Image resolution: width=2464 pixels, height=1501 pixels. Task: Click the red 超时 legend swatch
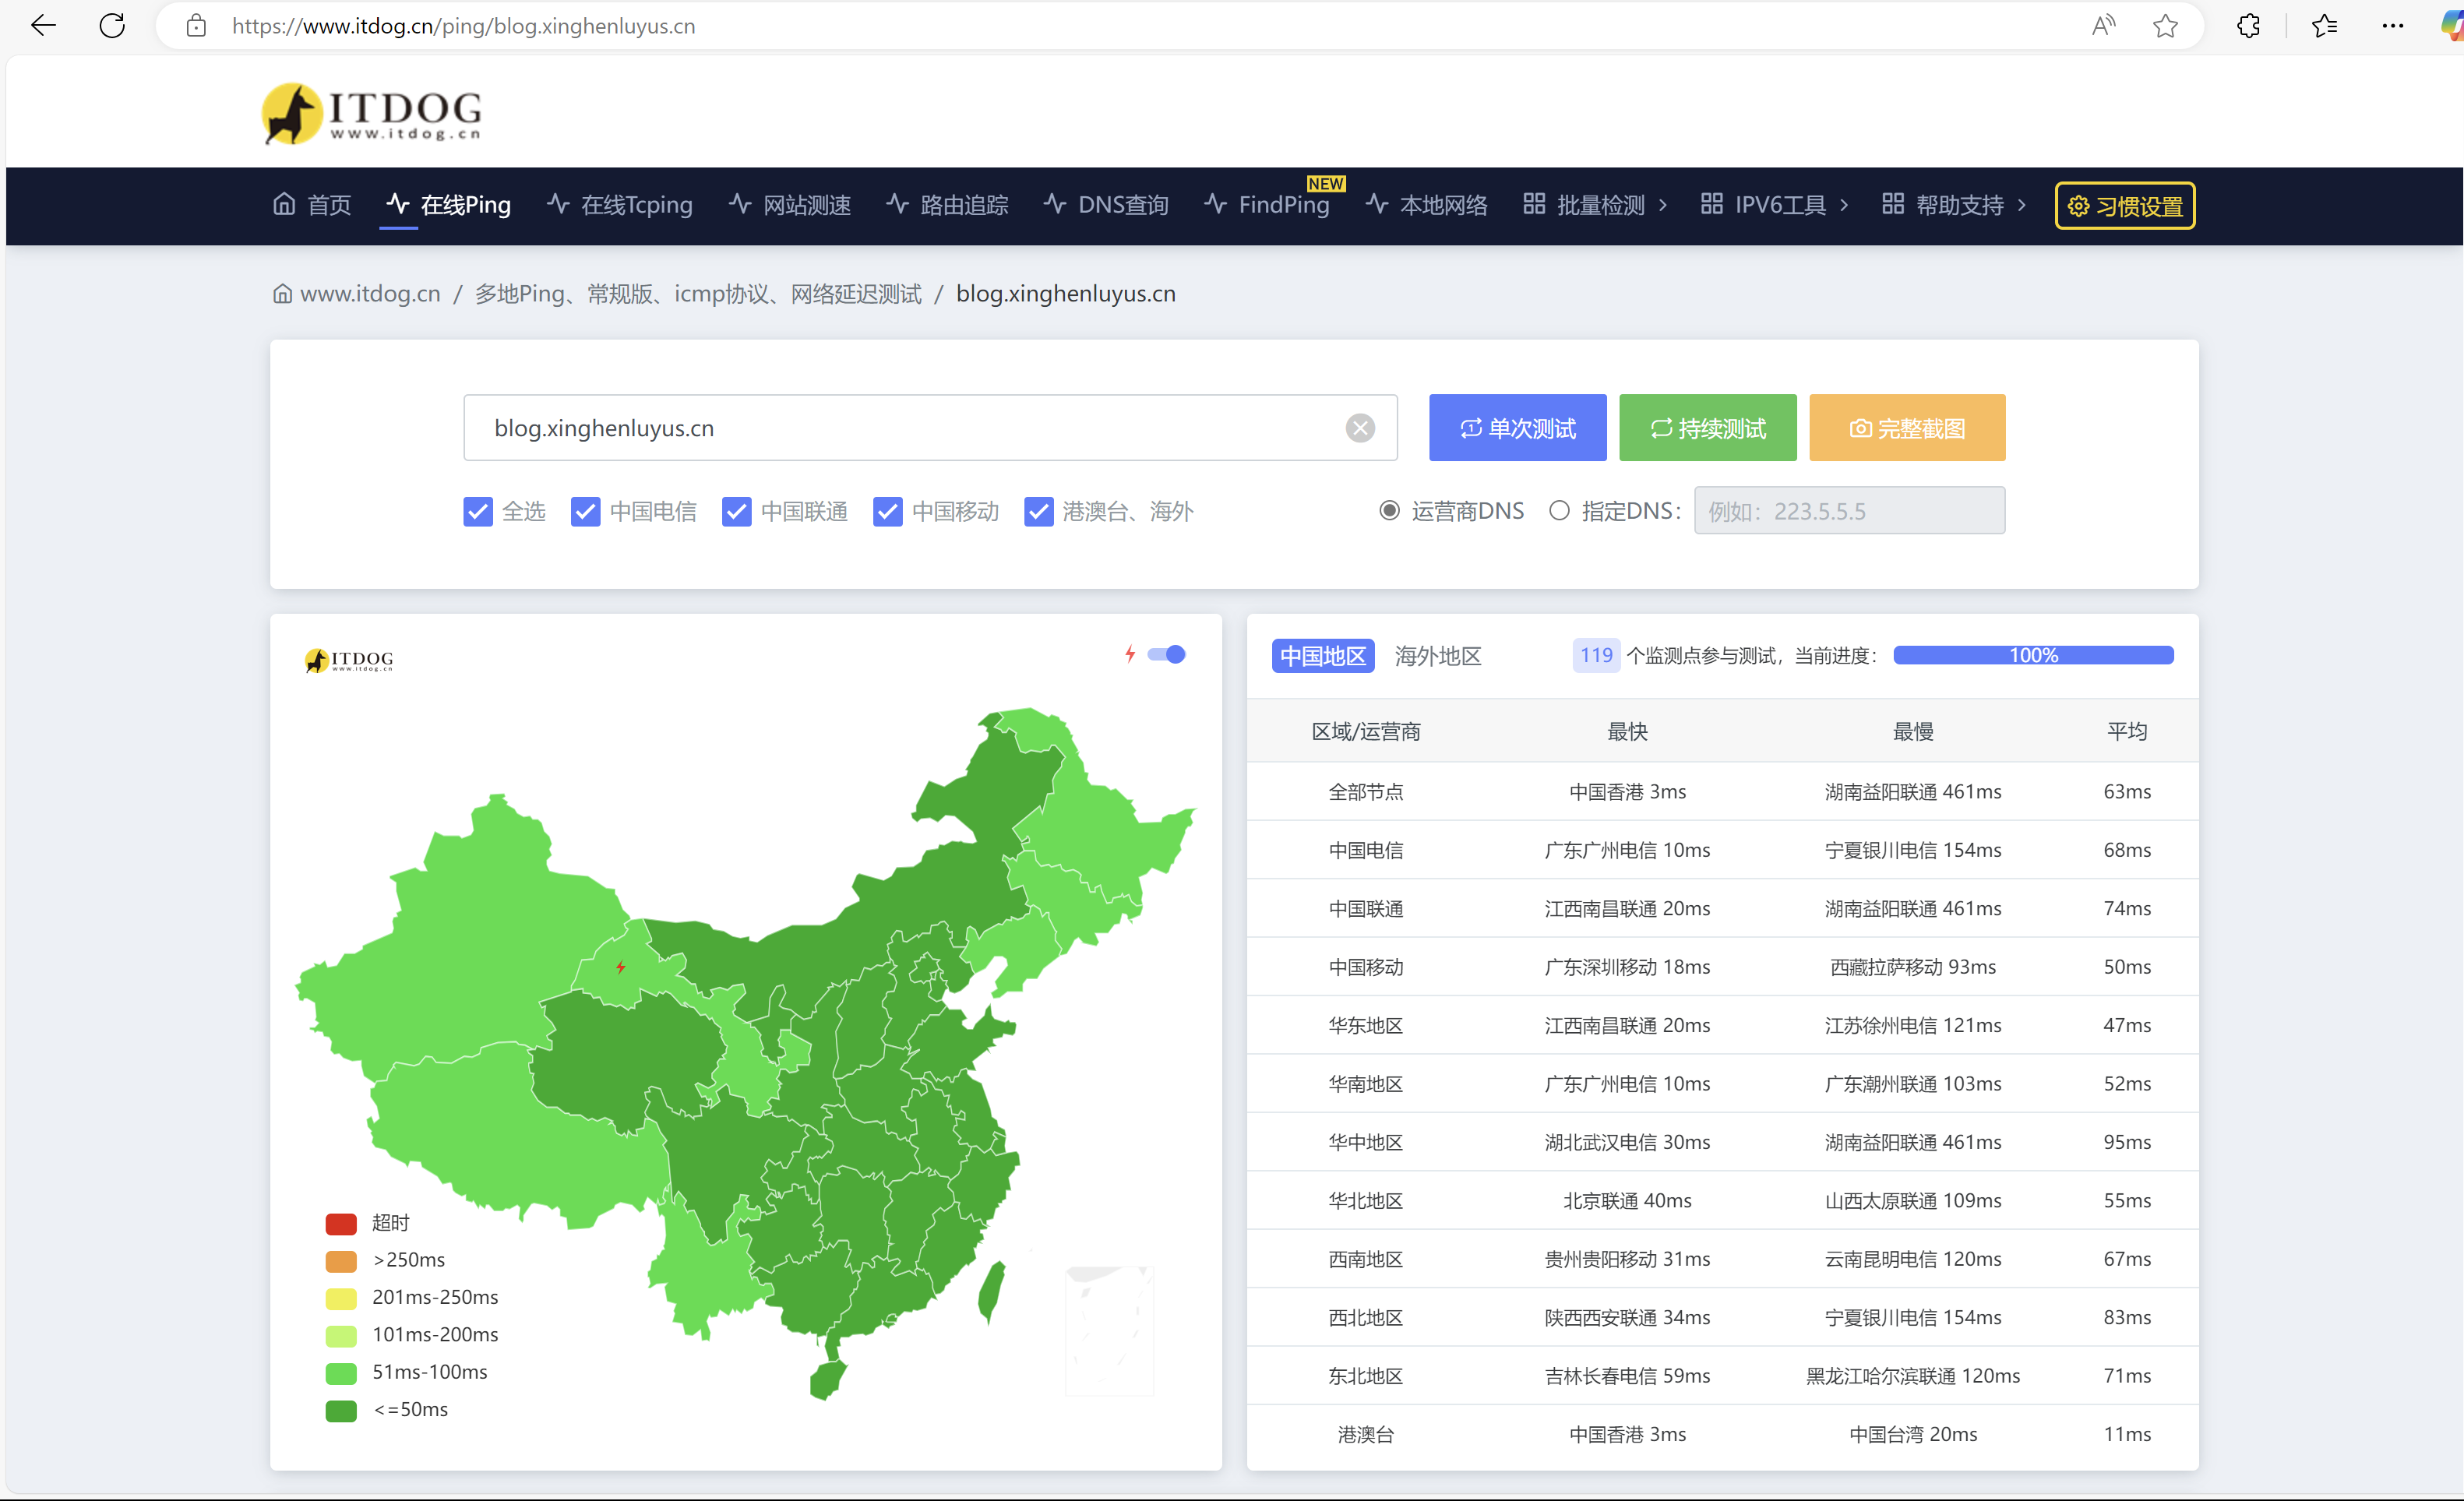tap(341, 1223)
